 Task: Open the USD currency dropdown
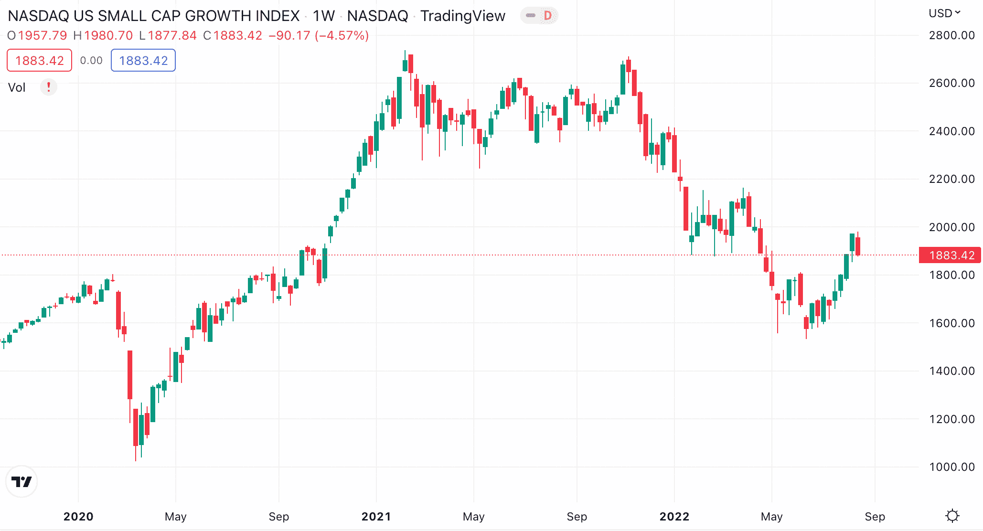pos(944,13)
